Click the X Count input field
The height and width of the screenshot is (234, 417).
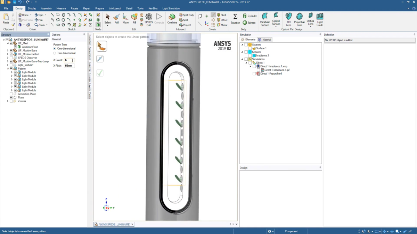69,60
